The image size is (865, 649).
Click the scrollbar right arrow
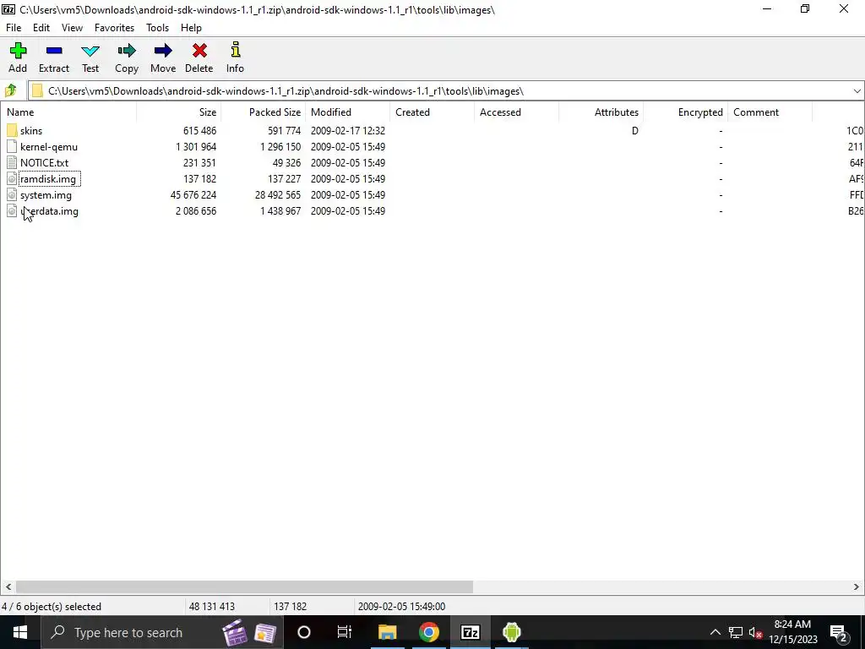click(857, 586)
